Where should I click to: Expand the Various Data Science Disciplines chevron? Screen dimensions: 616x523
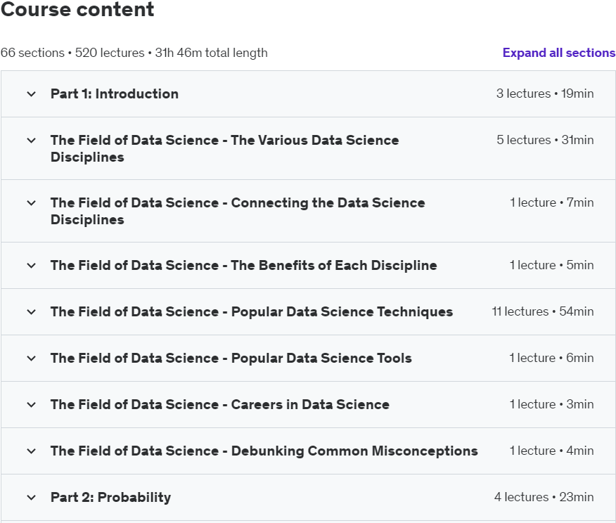[31, 141]
